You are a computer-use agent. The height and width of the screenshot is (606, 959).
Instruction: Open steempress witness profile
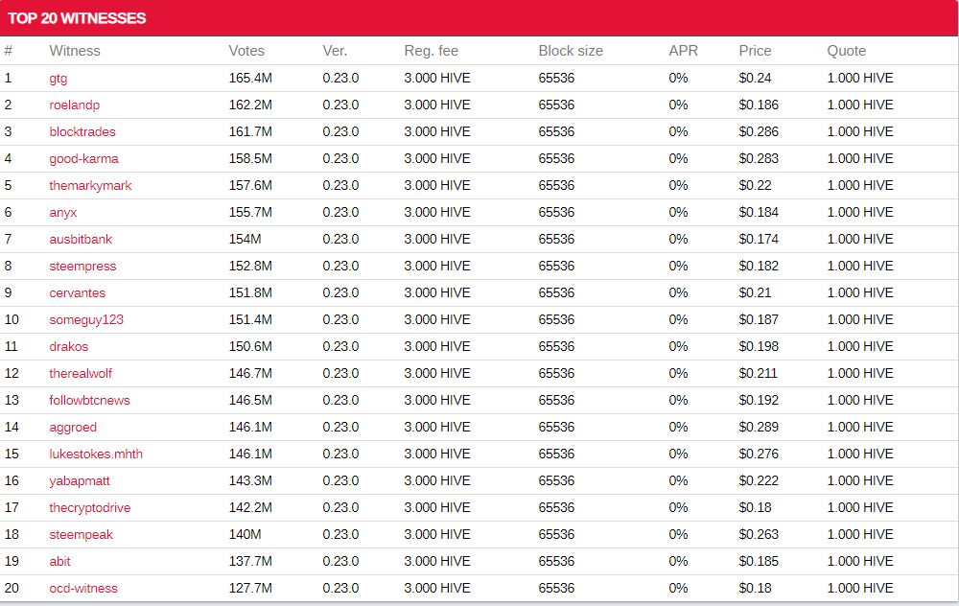point(82,267)
